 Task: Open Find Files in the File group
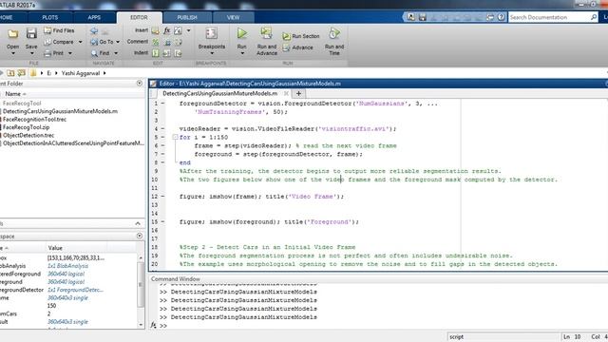59,30
